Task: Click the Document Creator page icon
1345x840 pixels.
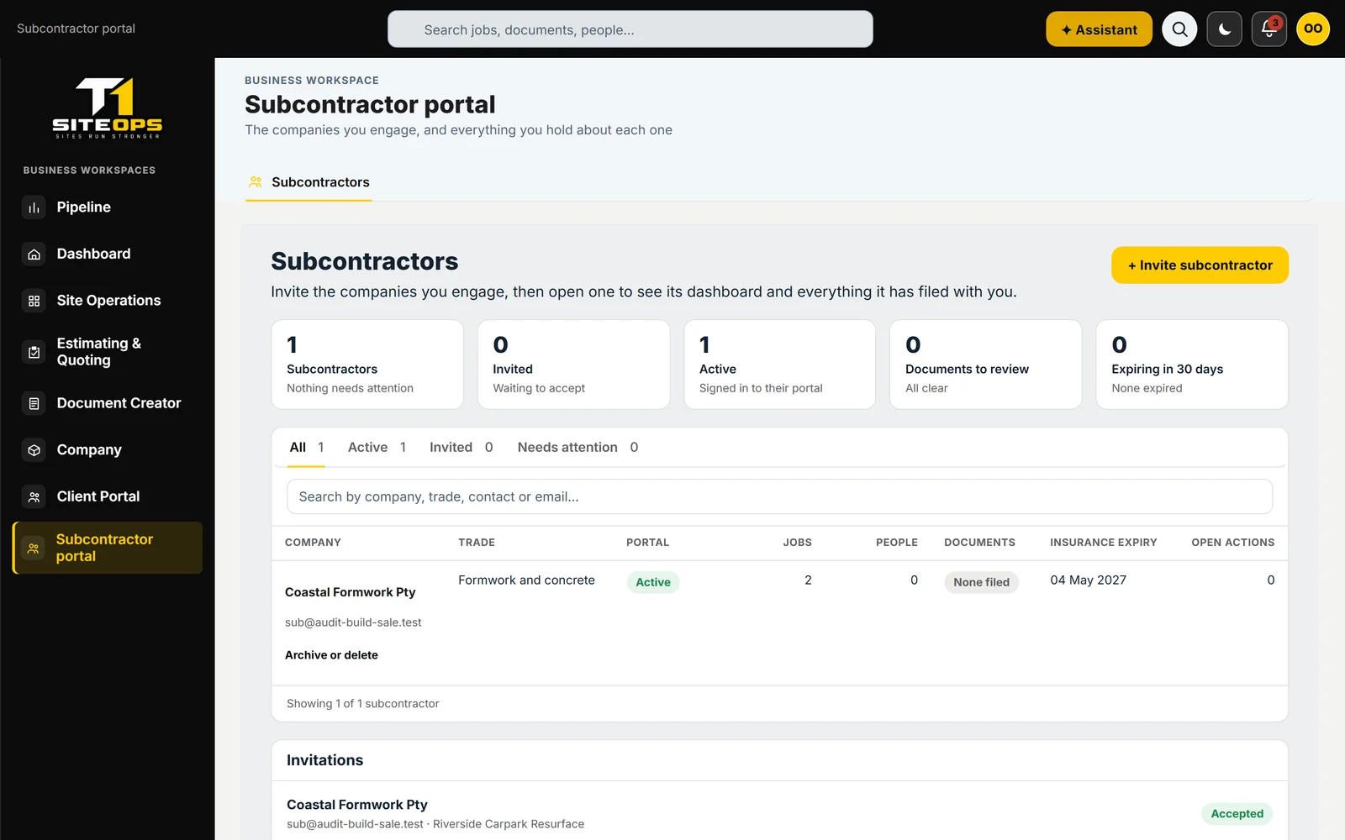Action: pyautogui.click(x=34, y=403)
